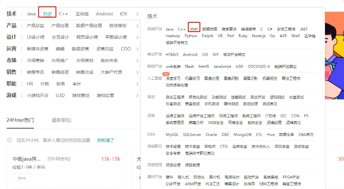
Task: Open 销售专员 in the 销售 row
Action: pyautogui.click(x=35, y=72)
